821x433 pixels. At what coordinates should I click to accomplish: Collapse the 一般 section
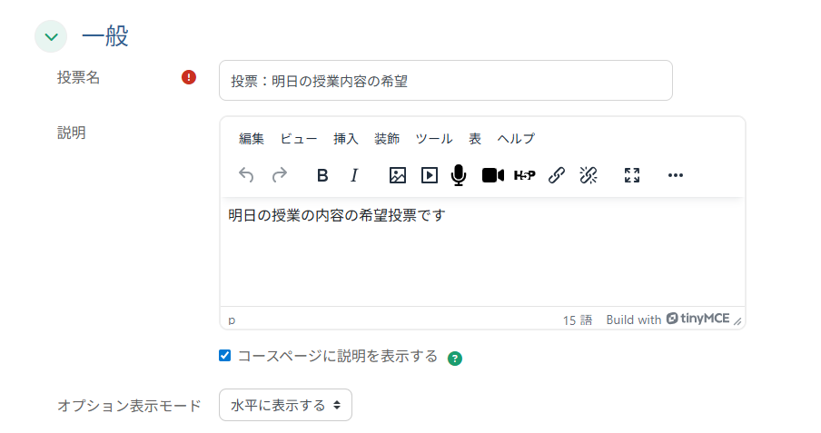coord(51,37)
